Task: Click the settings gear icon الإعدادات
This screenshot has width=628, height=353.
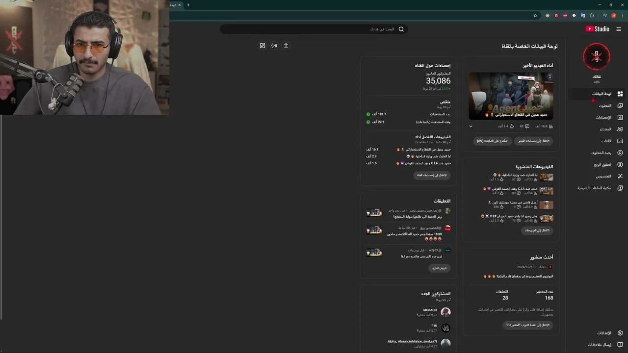Action: pos(620,333)
